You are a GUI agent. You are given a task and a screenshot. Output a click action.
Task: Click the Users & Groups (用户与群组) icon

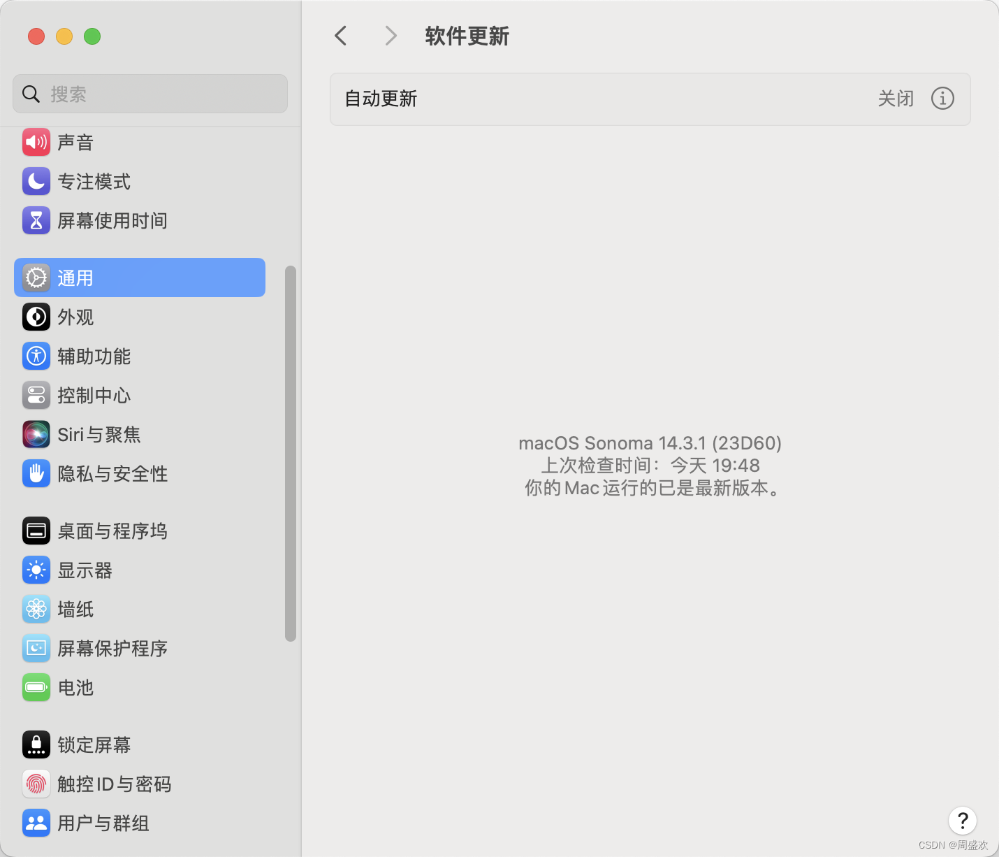coord(36,823)
